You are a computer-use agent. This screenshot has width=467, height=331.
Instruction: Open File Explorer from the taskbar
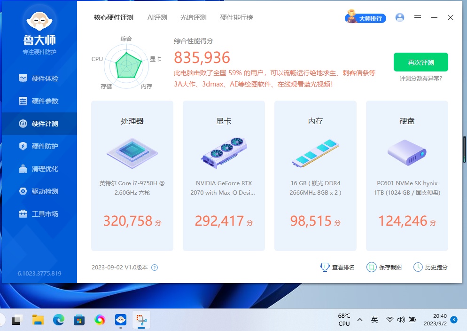click(38, 320)
